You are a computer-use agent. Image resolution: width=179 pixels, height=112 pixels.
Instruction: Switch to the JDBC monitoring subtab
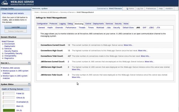point(151,28)
